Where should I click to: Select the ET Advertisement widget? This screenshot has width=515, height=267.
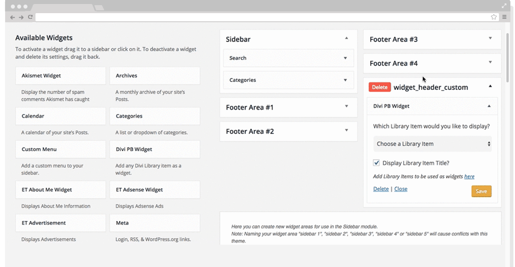(x=61, y=223)
